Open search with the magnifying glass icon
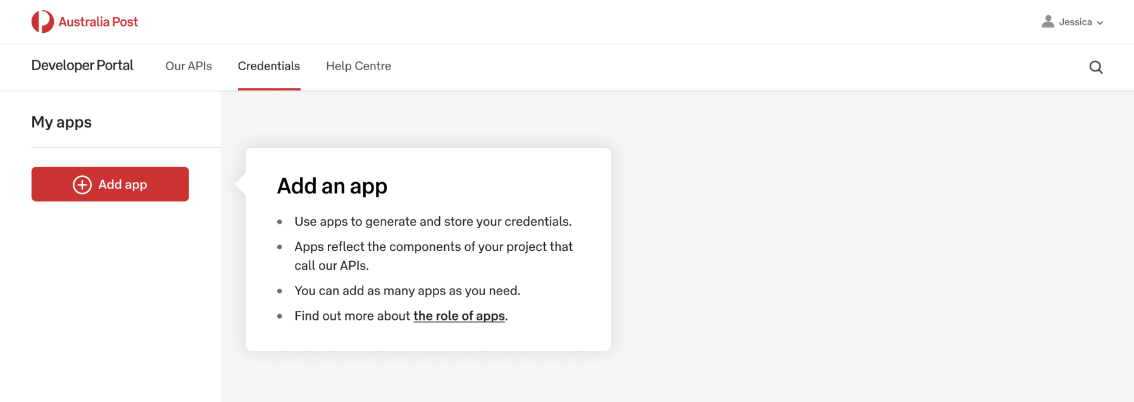Image resolution: width=1134 pixels, height=402 pixels. pos(1096,67)
